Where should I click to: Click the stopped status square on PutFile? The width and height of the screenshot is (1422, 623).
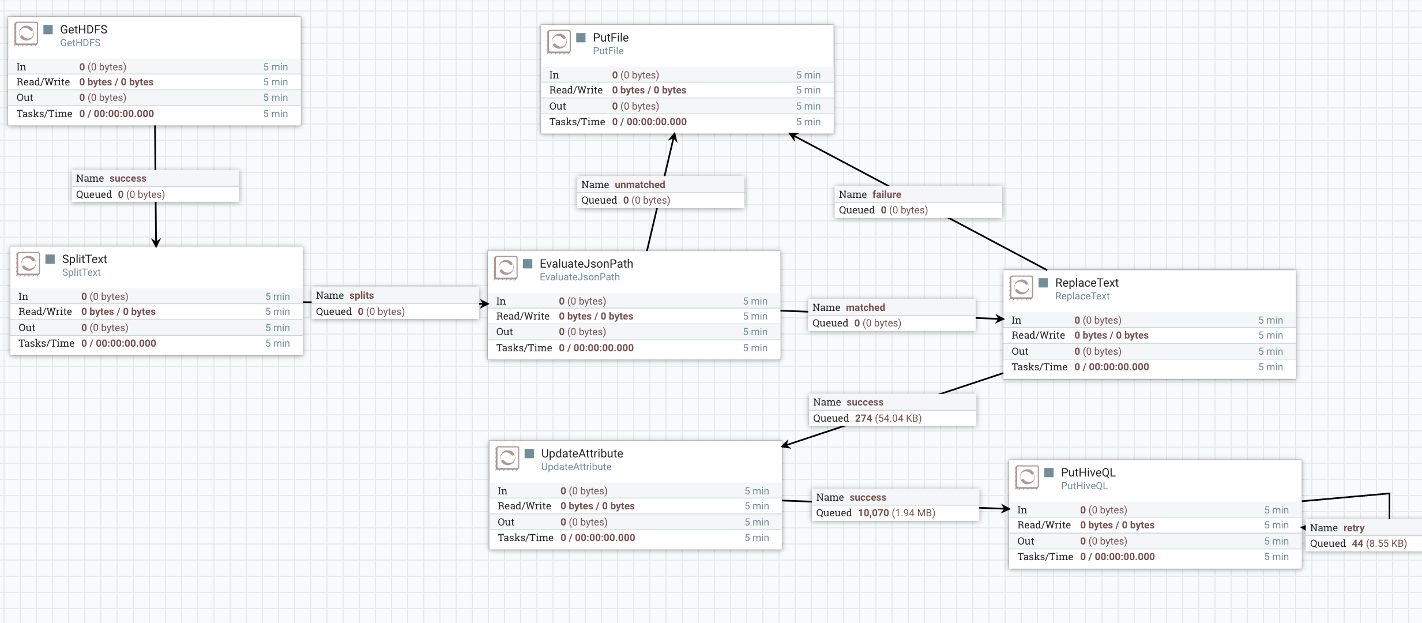point(580,37)
